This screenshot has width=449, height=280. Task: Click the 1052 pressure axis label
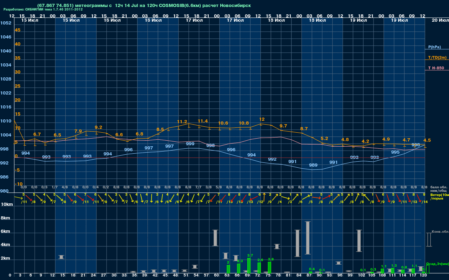point(6,23)
